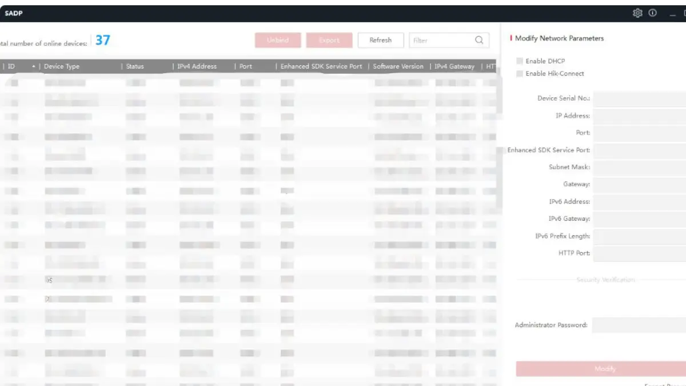Click the Enhanced SDK Service Port field
686x386 pixels.
639,150
